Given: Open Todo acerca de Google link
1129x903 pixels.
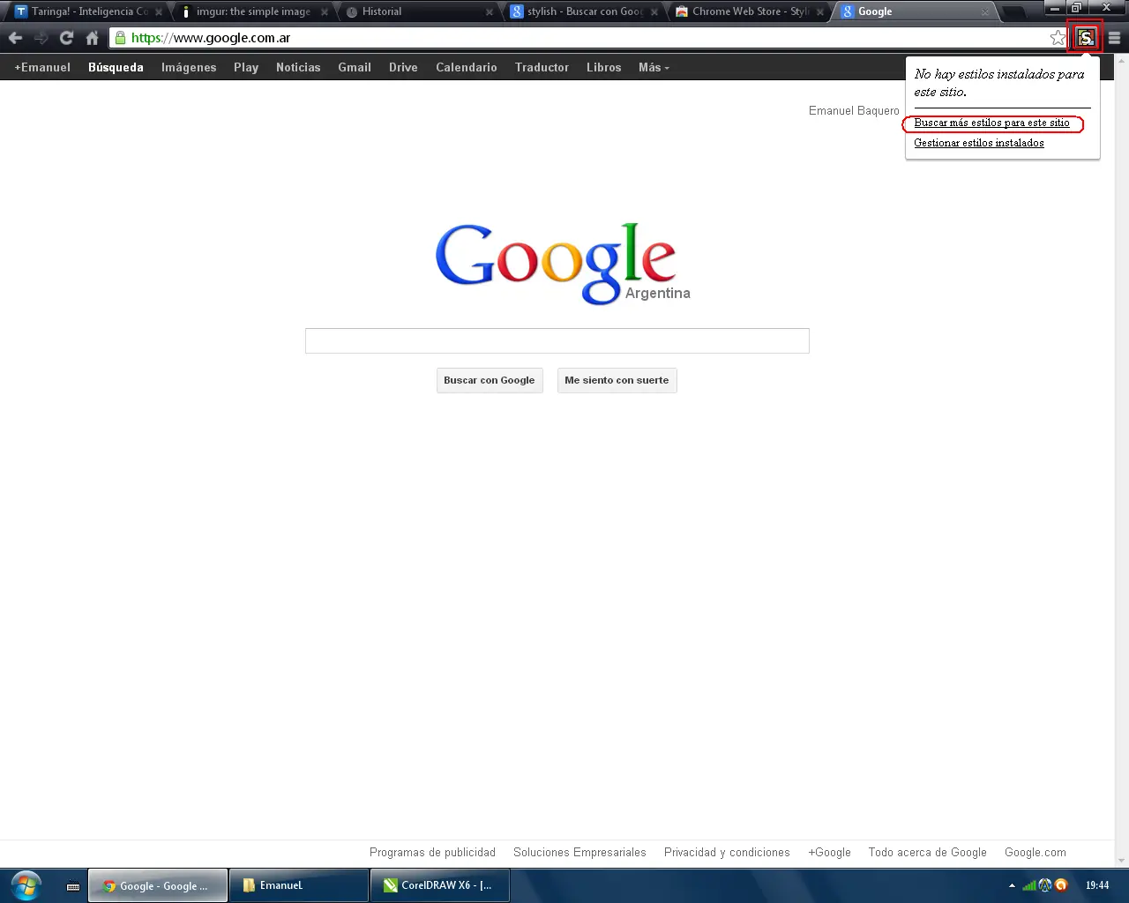Looking at the screenshot, I should point(927,852).
